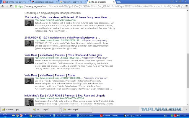The image size is (189, 118).
Task: Close the SIM900D tab
Action: 28,2
